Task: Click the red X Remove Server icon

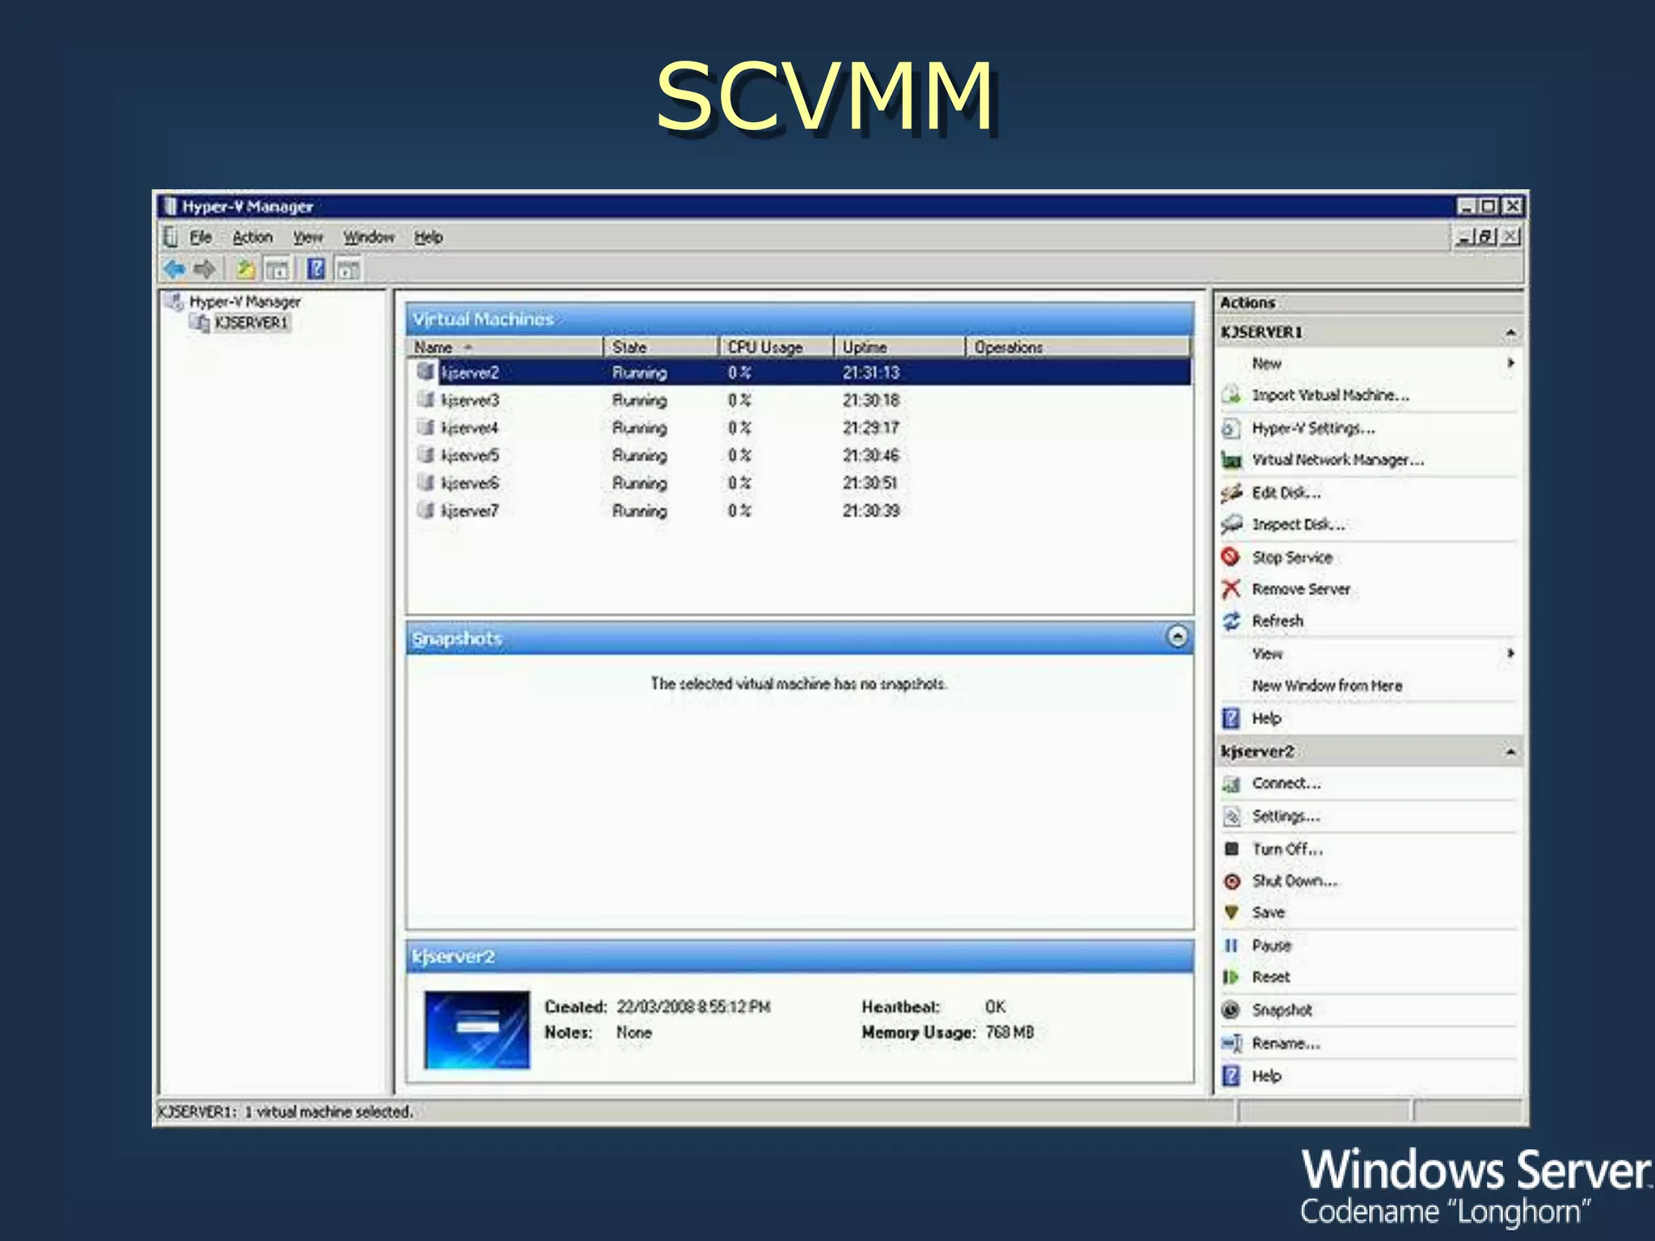Action: (1231, 588)
